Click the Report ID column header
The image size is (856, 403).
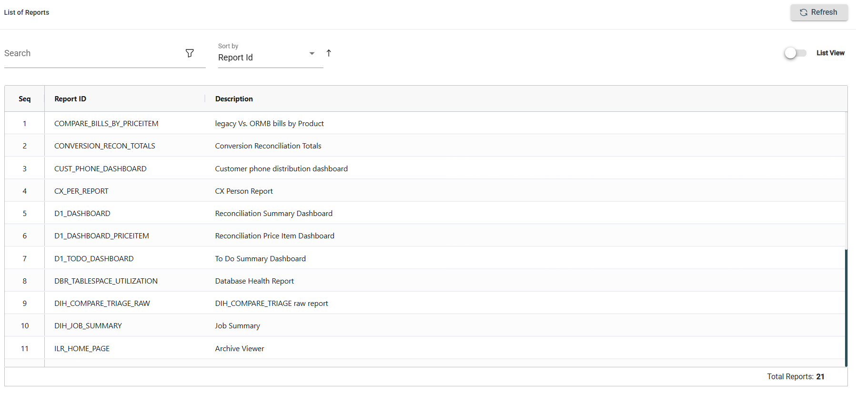pos(70,99)
